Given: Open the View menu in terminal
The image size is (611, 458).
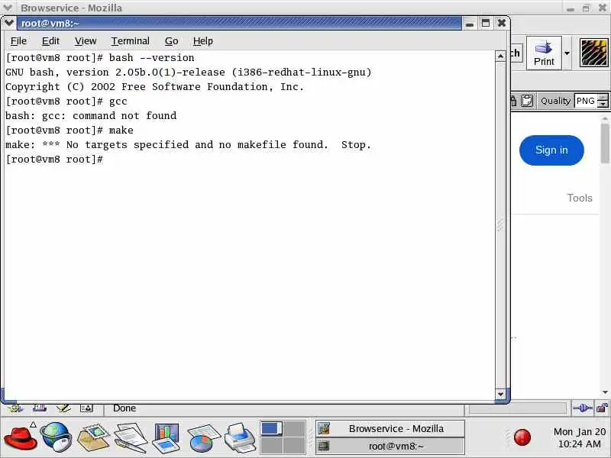Looking at the screenshot, I should [x=86, y=41].
